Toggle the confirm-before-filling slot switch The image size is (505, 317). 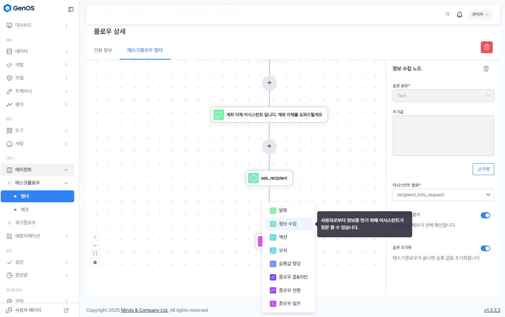[485, 215]
